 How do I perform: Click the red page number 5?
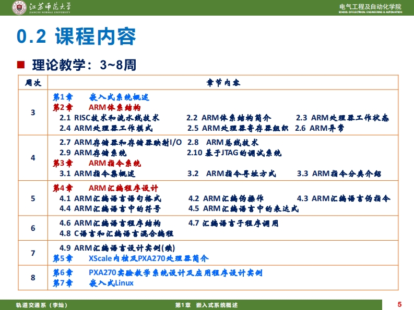click(399, 304)
